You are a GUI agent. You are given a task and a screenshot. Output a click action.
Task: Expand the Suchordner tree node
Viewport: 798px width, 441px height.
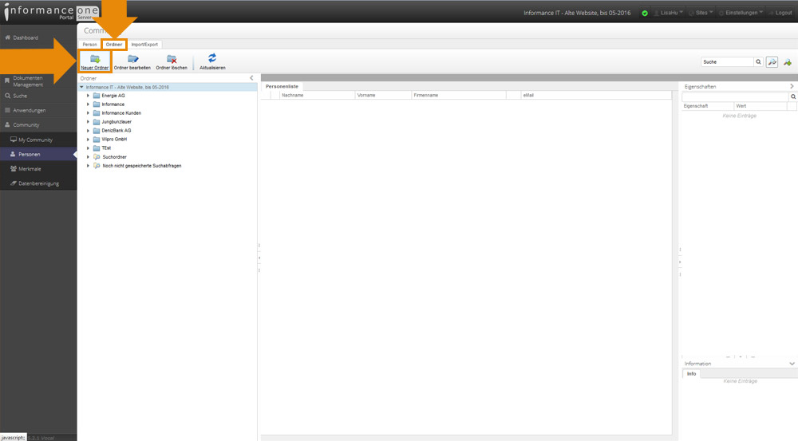click(88, 156)
